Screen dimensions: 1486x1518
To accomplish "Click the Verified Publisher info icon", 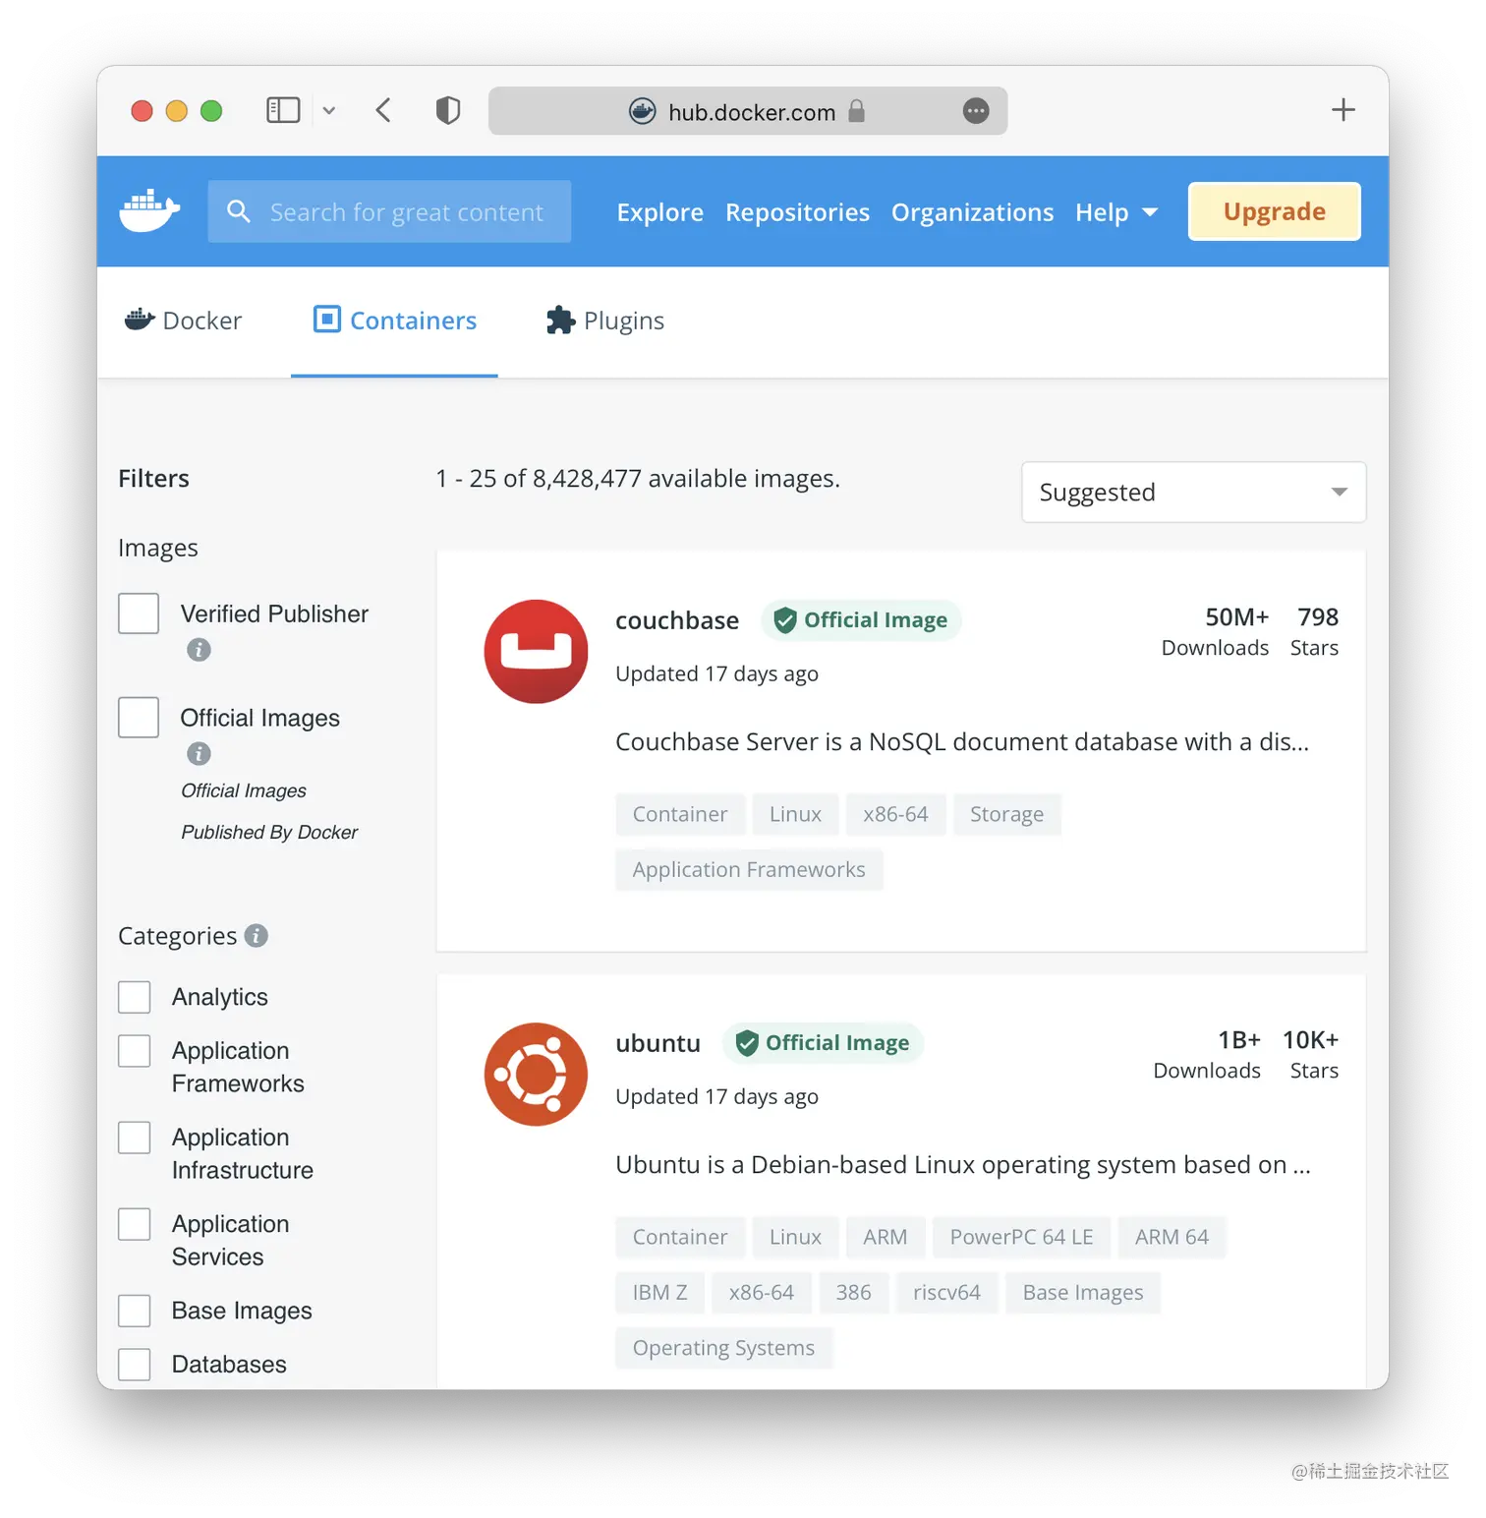I will (x=199, y=650).
